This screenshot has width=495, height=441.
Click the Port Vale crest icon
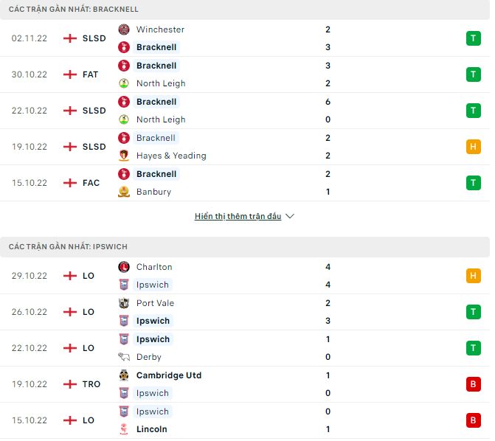tap(124, 303)
